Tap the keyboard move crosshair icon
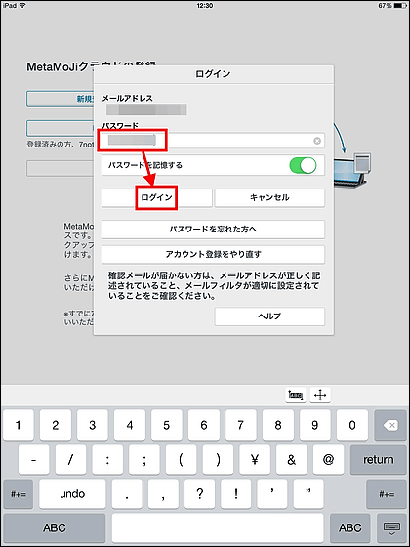Viewport: 410px width, 547px height. point(320,396)
